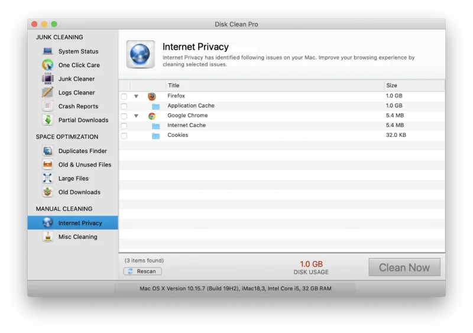Select the One Click Care icon
This screenshot has width=473, height=333.
48,65
